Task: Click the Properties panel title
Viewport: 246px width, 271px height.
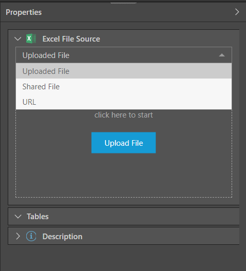Action: [24, 12]
